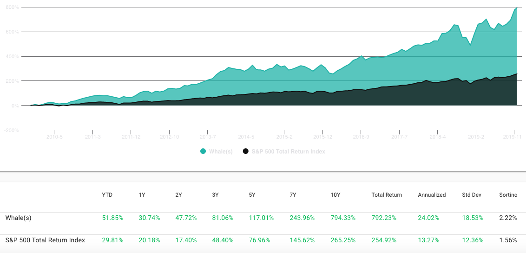Click Whale(s) YTD value 51.85%
This screenshot has height=253, width=526.
(x=112, y=218)
